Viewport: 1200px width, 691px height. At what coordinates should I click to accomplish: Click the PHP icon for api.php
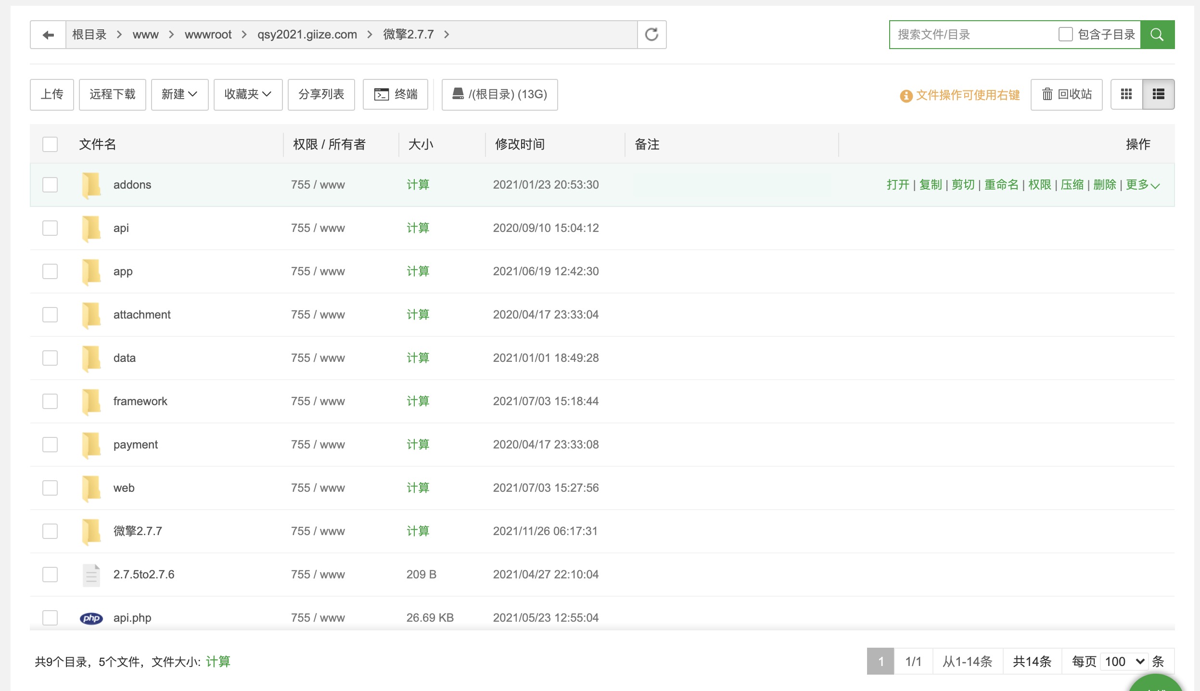[91, 618]
